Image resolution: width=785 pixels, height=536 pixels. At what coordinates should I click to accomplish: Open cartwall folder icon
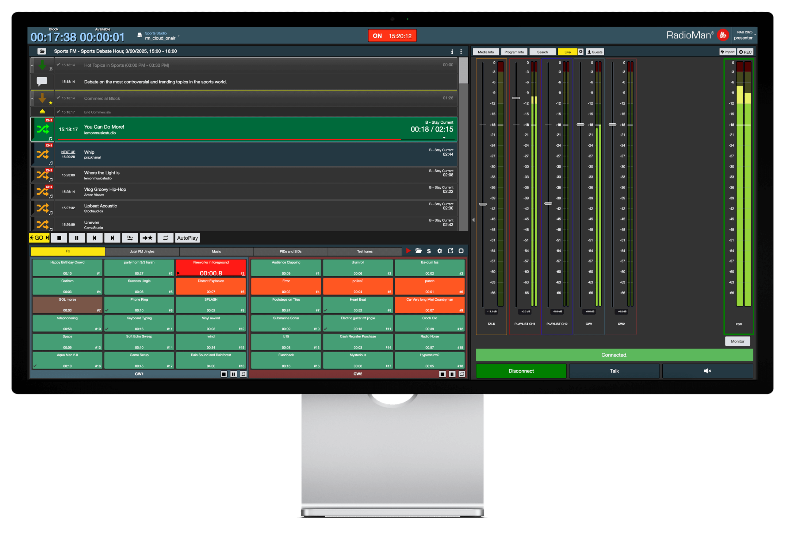click(419, 251)
